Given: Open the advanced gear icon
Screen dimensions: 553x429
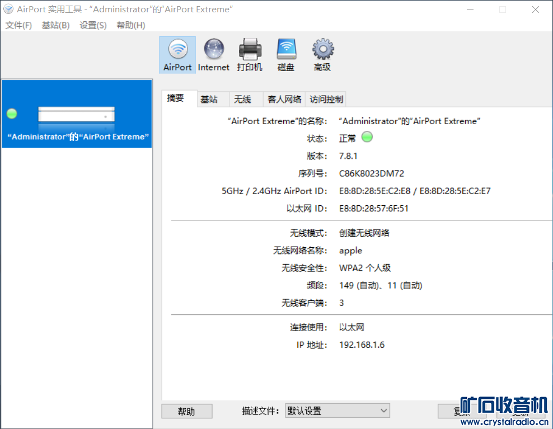Looking at the screenshot, I should [322, 55].
